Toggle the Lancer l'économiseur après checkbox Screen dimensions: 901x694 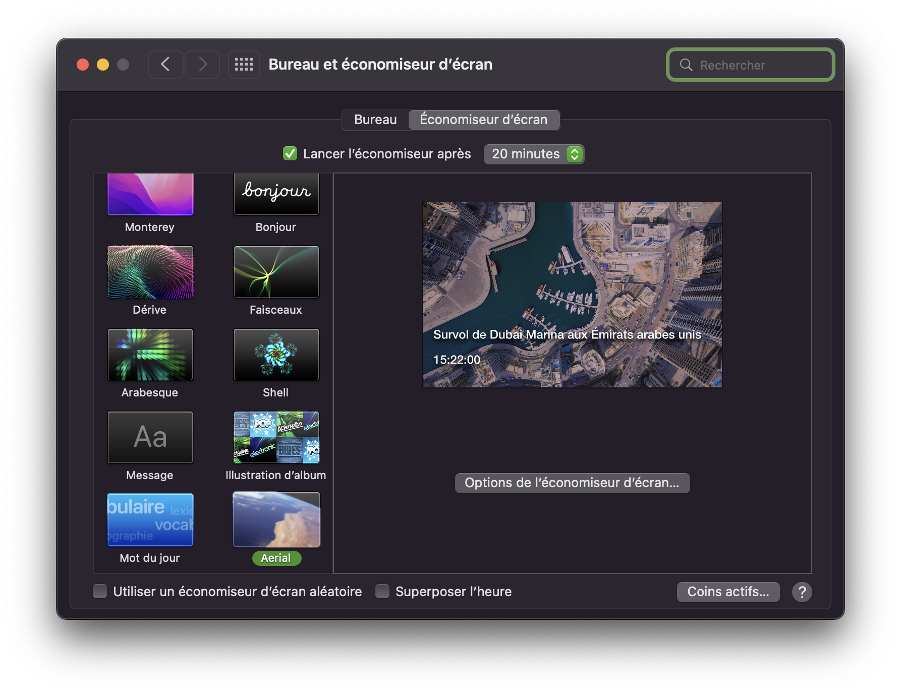point(290,153)
